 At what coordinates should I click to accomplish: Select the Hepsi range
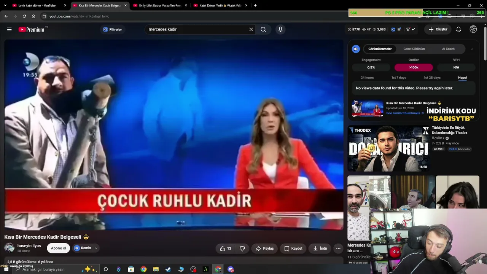pyautogui.click(x=462, y=78)
